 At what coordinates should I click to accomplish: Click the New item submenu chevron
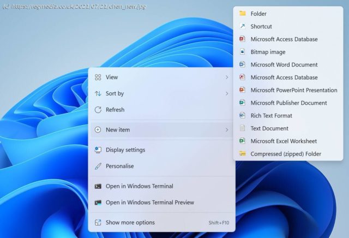227,130
